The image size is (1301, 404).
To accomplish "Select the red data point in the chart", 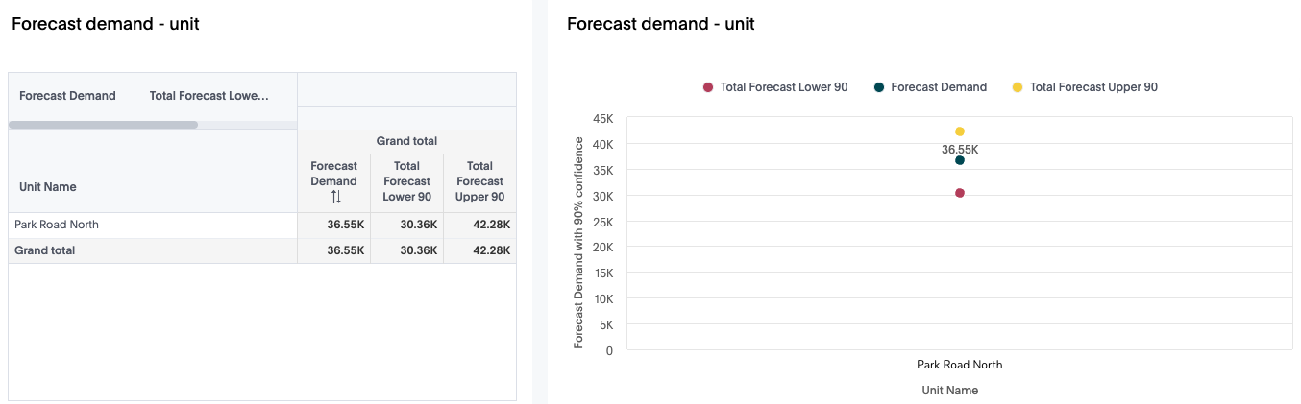I will click(960, 193).
